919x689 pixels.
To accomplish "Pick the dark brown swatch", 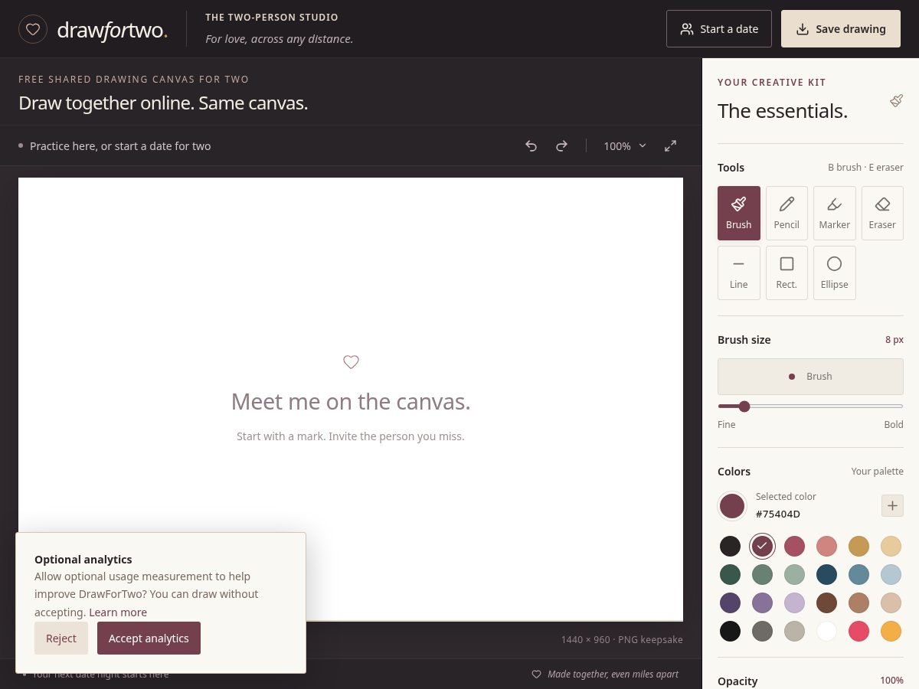I will [x=826, y=602].
